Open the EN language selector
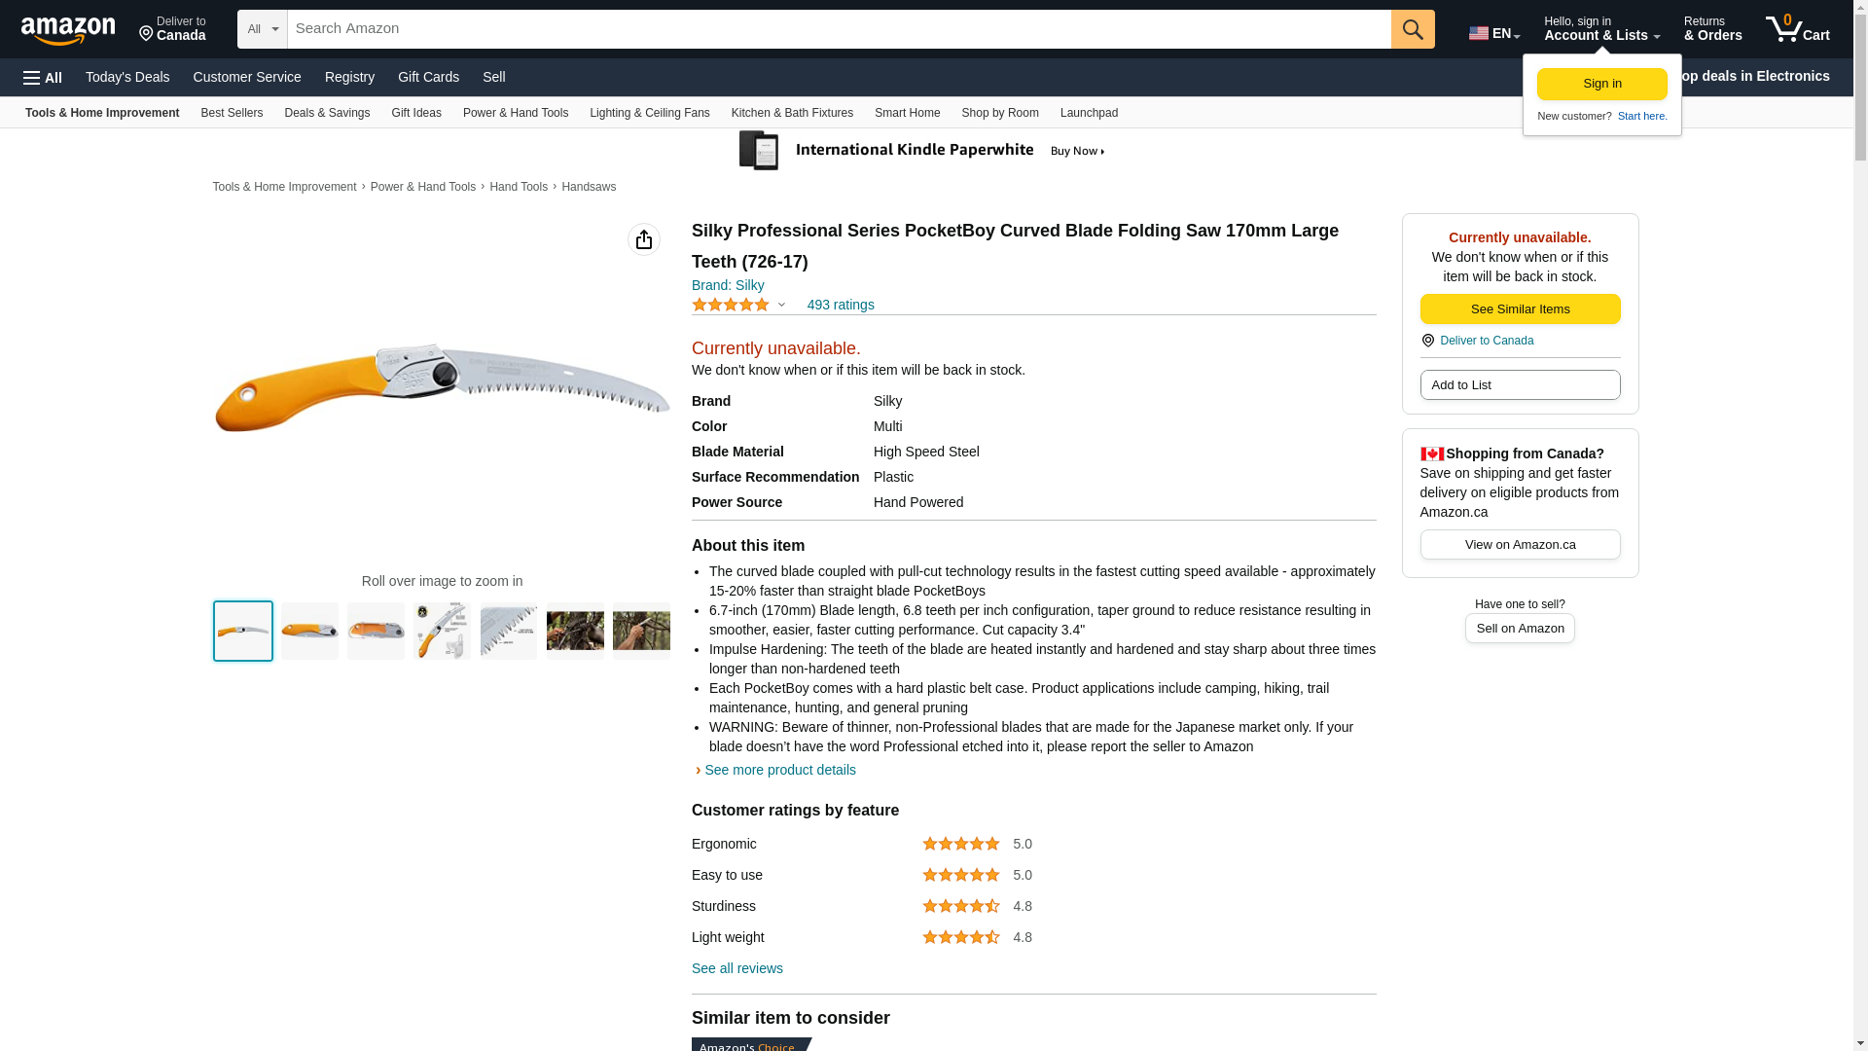 coord(1494,32)
